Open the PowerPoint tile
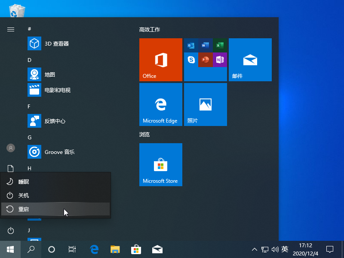The image size is (344, 258). point(205,60)
